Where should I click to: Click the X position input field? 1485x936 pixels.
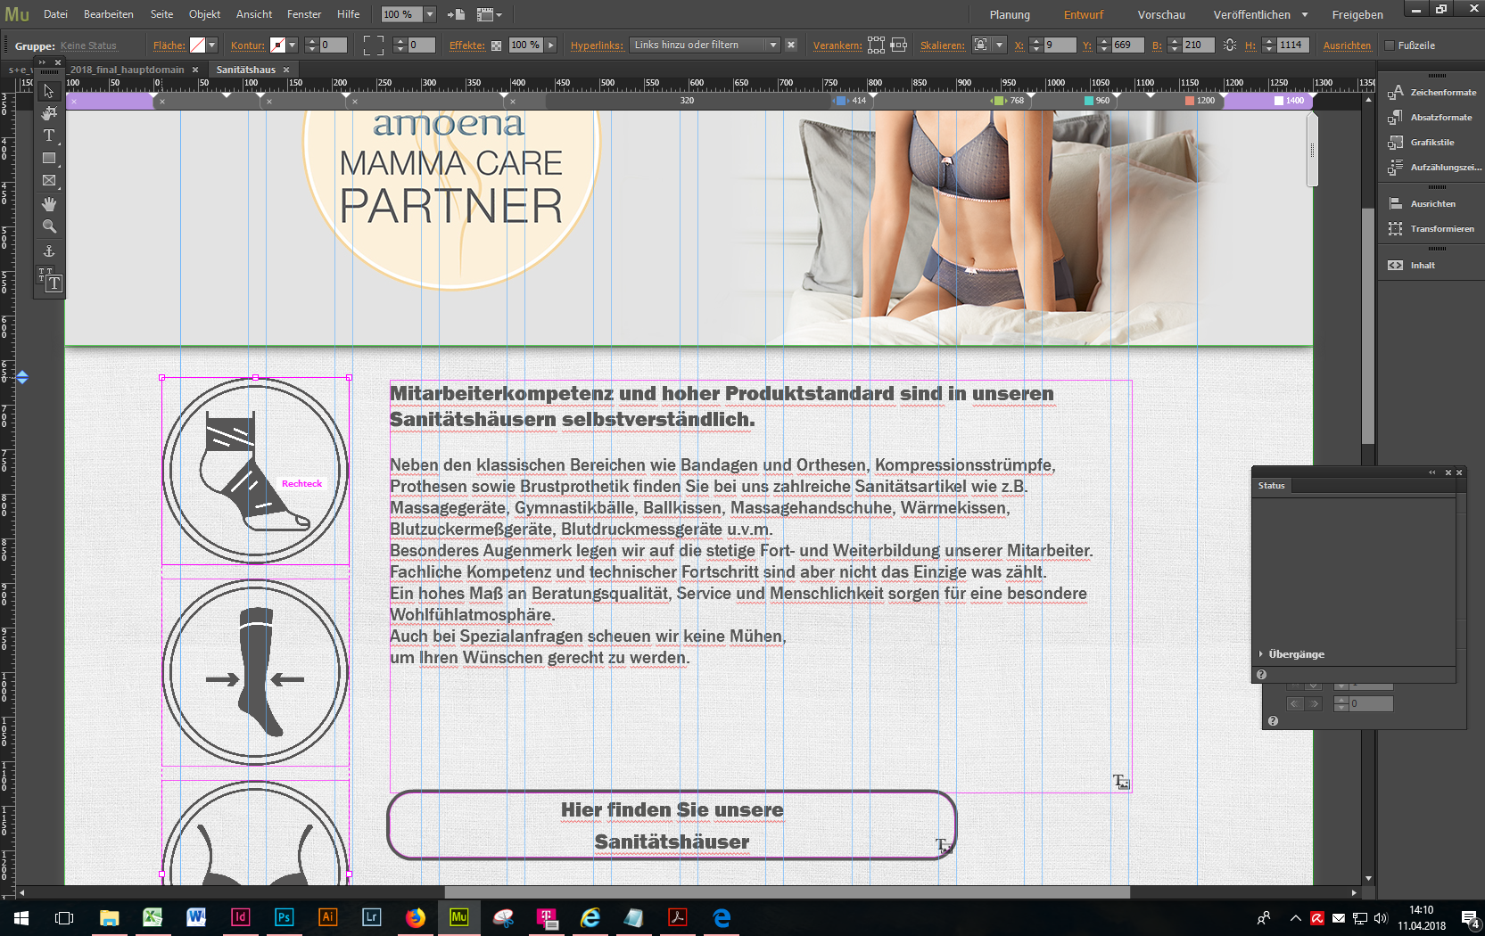click(x=1060, y=45)
